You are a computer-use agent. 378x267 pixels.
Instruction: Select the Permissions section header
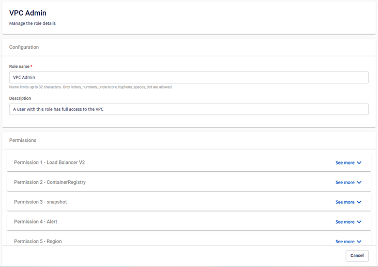(x=23, y=140)
